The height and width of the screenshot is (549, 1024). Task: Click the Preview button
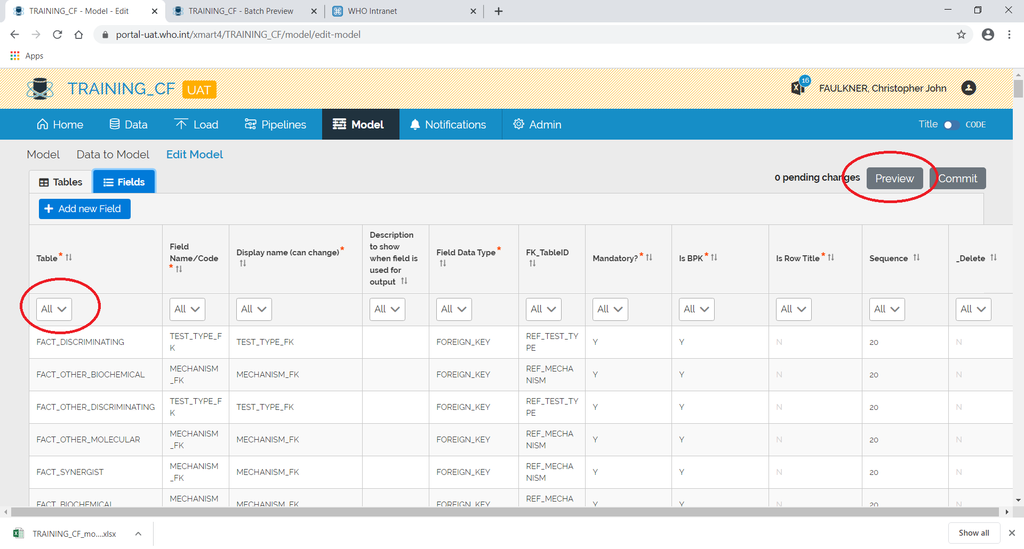pos(894,179)
